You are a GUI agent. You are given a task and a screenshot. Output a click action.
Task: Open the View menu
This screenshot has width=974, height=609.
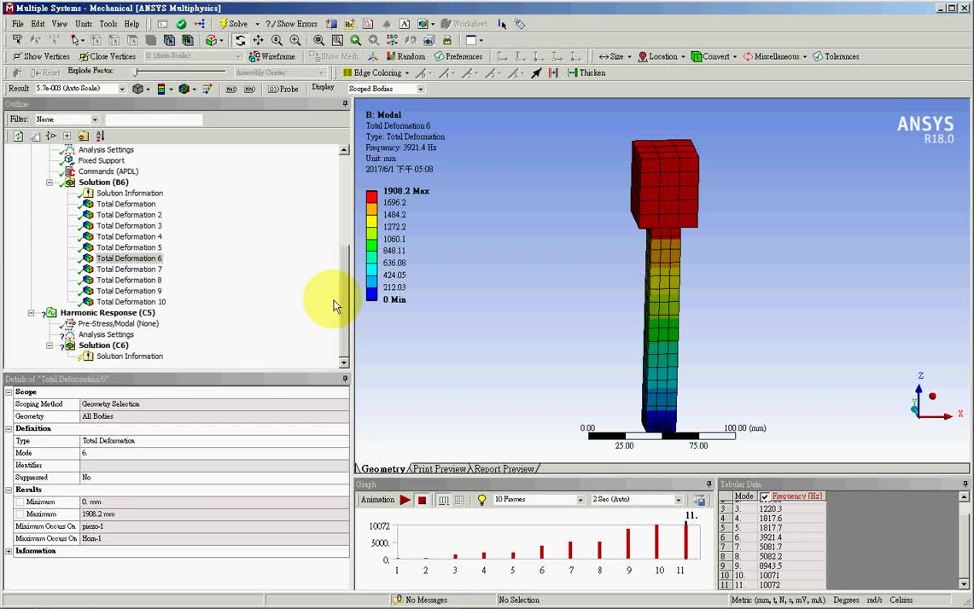point(60,24)
